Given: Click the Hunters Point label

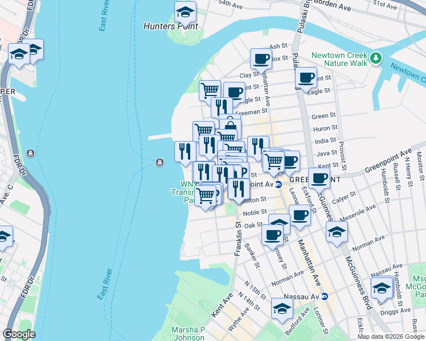Looking at the screenshot, I should point(171,26).
